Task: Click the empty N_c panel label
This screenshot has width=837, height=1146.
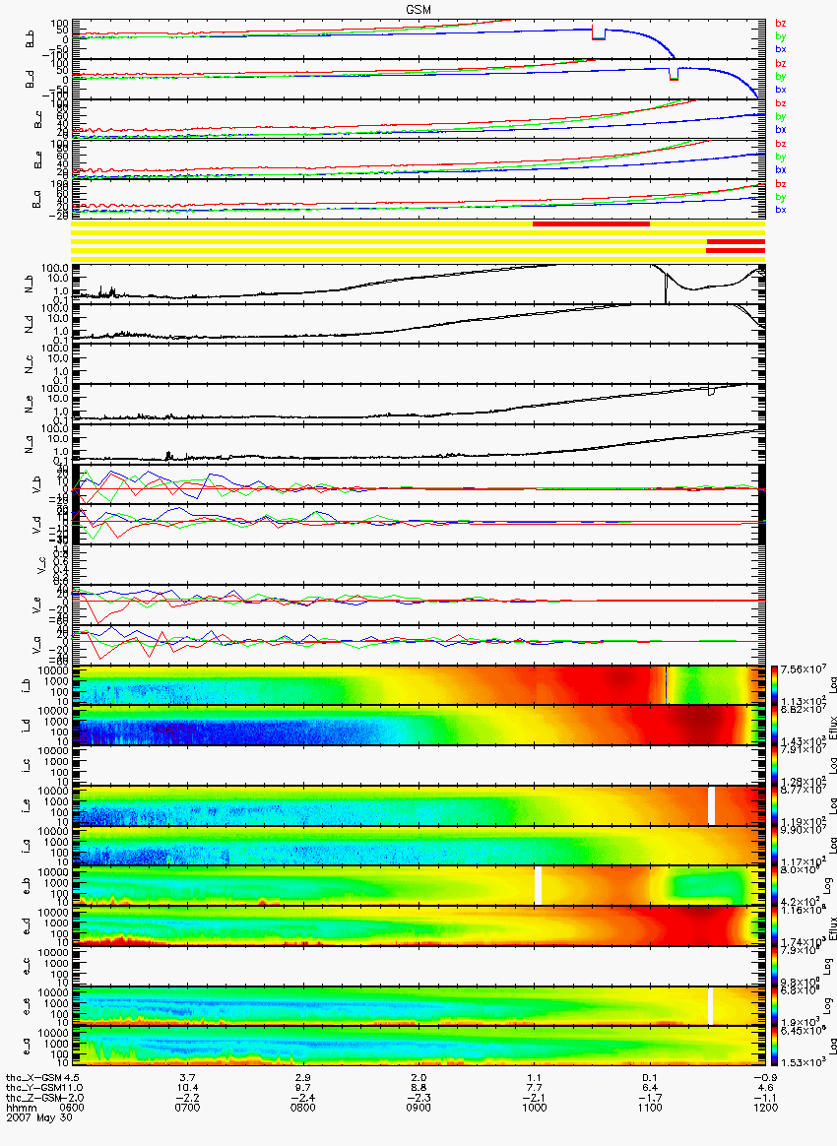Action: (30, 363)
